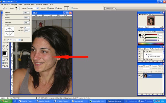166x103 pixels.
Task: Select the Pattern source radio button
Action: [56, 8]
